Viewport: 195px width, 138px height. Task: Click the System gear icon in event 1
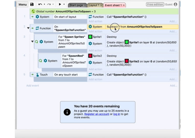pyautogui.click(x=37, y=17)
